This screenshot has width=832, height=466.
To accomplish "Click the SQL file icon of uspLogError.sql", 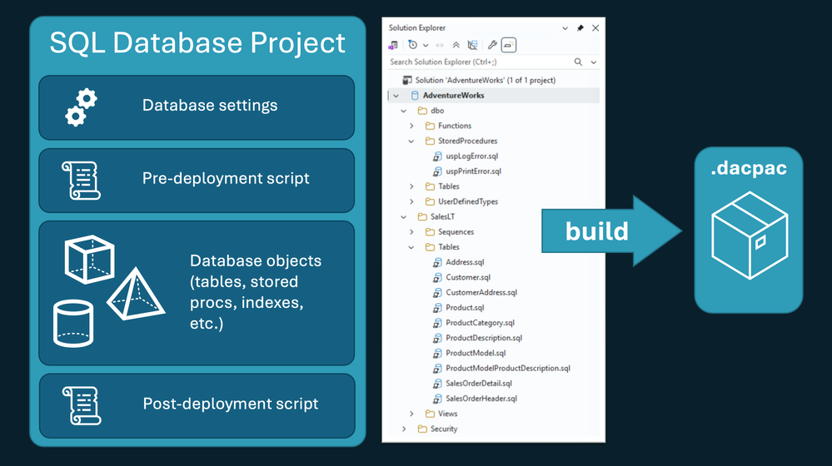I will [x=437, y=156].
